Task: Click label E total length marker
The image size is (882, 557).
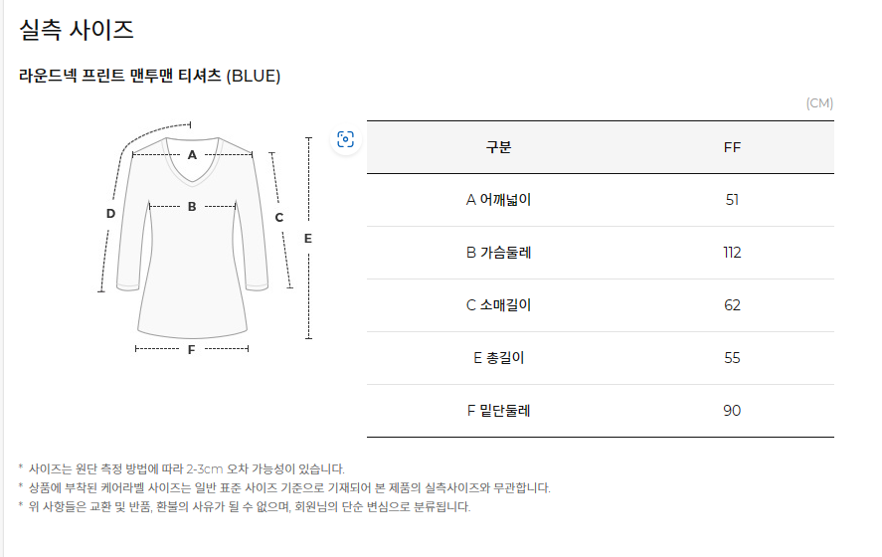Action: (307, 239)
